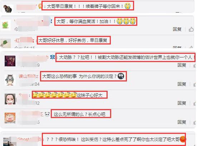This screenshot has height=146, width=197.
Task: Click the first crying emoji after 加油
Action: (x=119, y=21)
